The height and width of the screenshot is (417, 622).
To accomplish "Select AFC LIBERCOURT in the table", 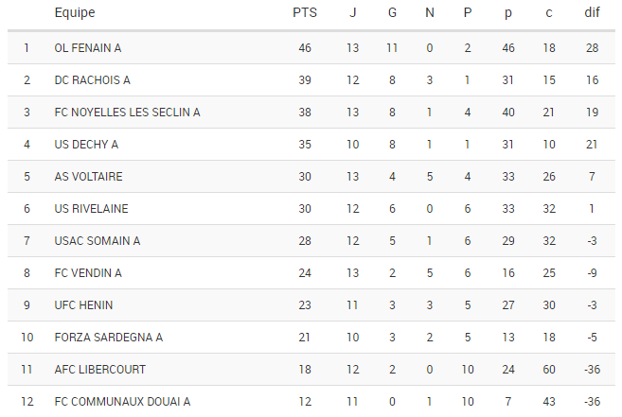I will [99, 370].
